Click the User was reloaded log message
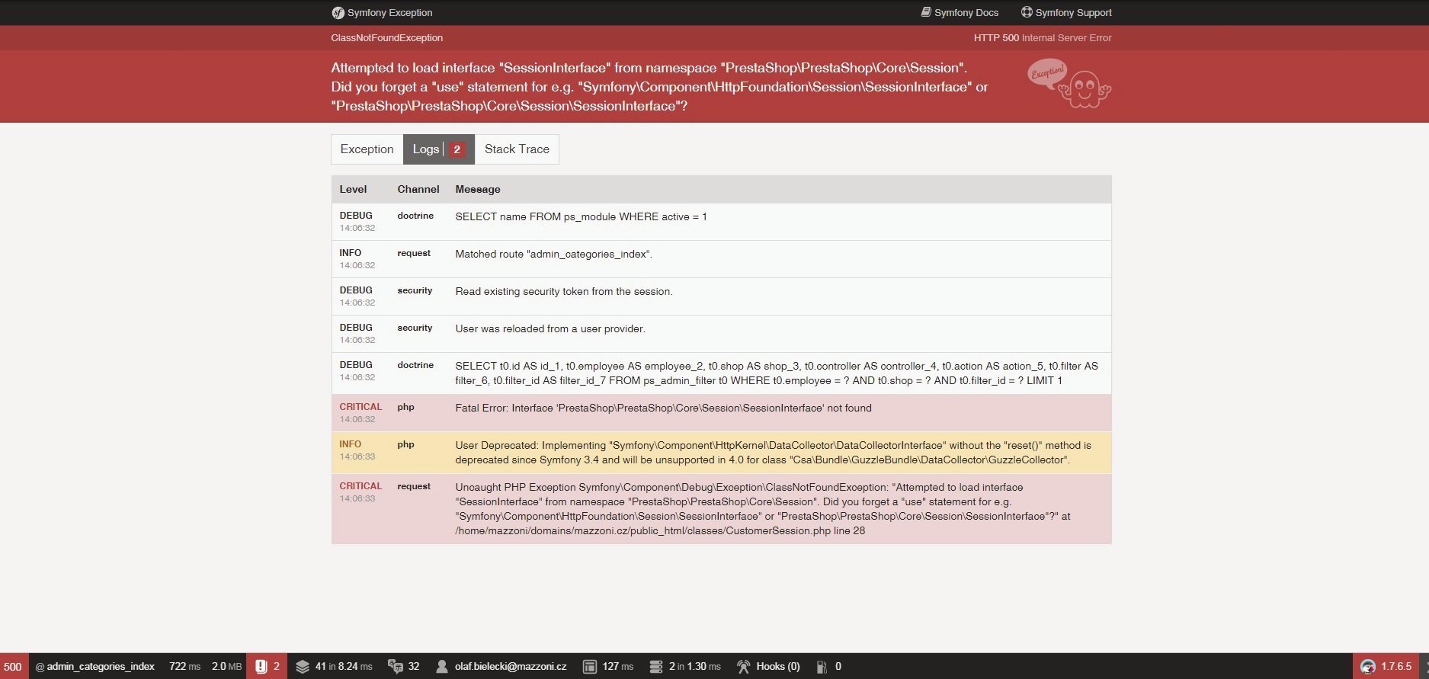The image size is (1429, 679). coord(550,328)
